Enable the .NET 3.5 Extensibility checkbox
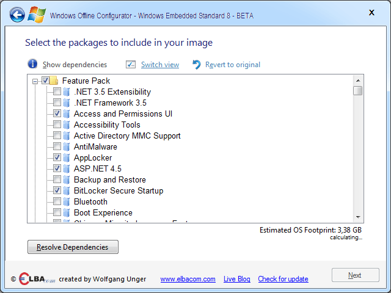This screenshot has width=391, height=293. point(57,92)
